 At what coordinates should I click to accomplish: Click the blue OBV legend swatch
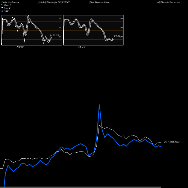tap(2, 11)
